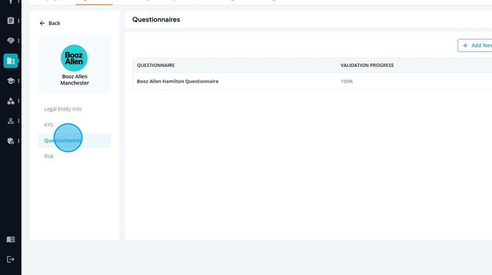
Task: Open the Legal Entity Info section
Action: pos(63,109)
